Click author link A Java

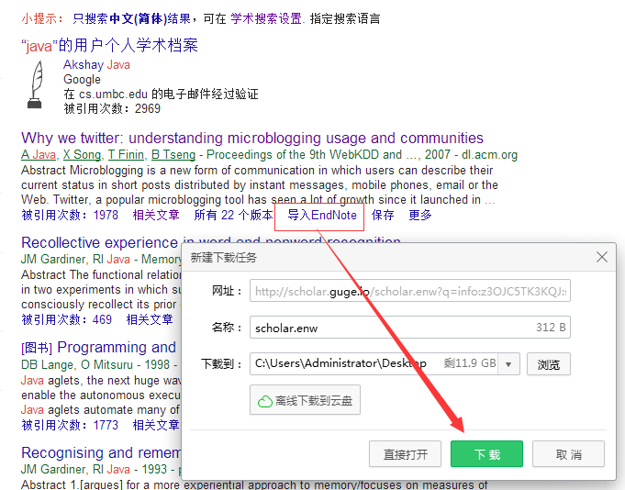click(x=39, y=154)
